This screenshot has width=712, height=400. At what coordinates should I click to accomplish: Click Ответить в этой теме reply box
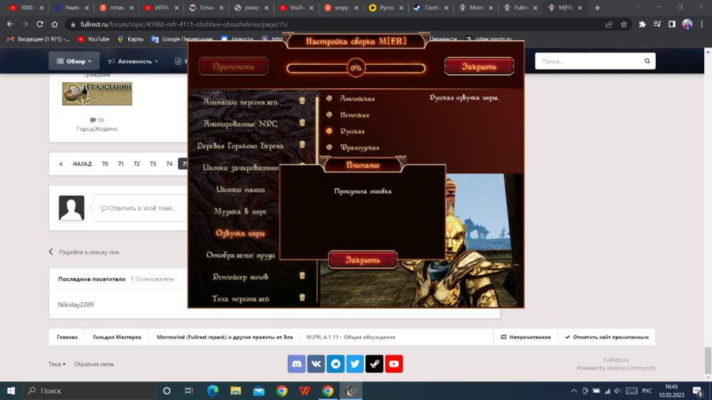[x=140, y=208]
